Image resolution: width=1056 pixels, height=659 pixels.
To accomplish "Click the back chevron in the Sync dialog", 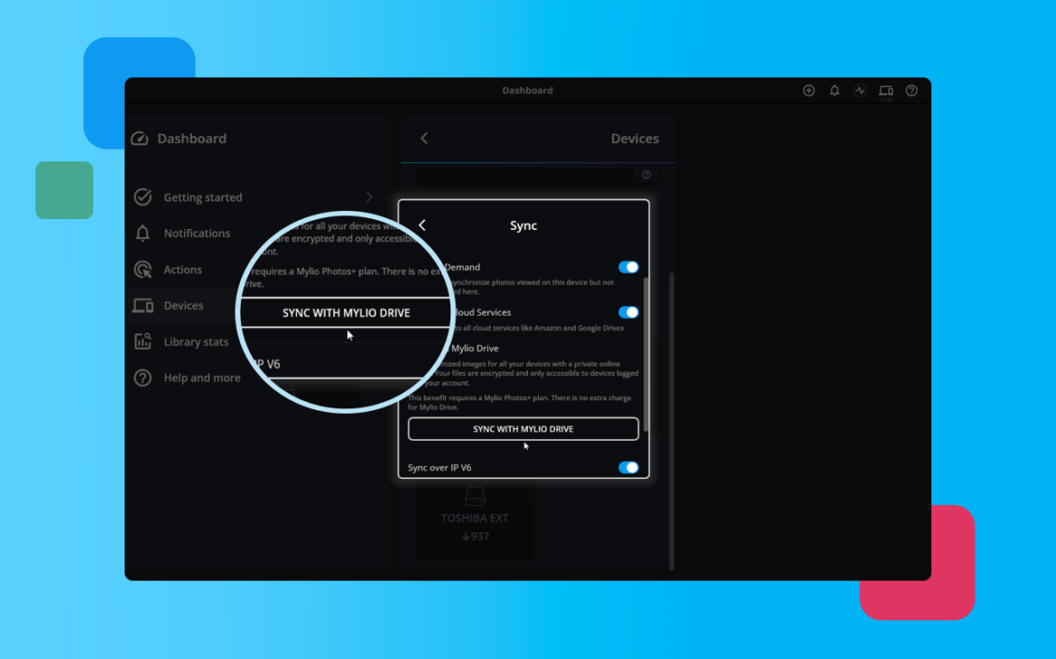I will coord(422,224).
